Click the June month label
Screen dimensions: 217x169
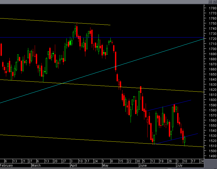click(143, 166)
